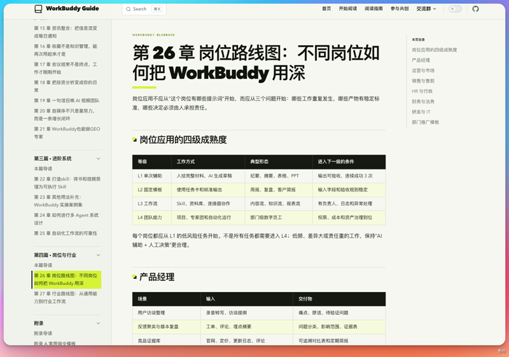Click the 产品经理 section heading
This screenshot has height=357, width=509.
[x=157, y=277]
